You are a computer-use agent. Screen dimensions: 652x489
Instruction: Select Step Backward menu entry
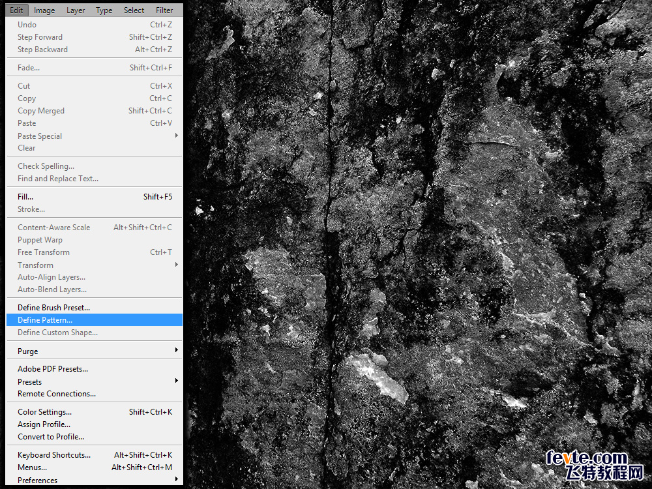click(95, 50)
